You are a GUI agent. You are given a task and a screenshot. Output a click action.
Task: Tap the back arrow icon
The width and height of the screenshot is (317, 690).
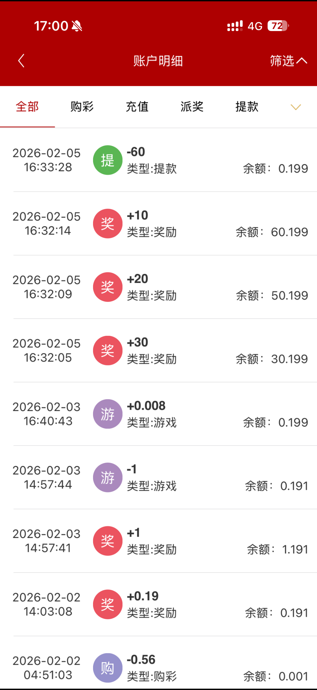[21, 61]
